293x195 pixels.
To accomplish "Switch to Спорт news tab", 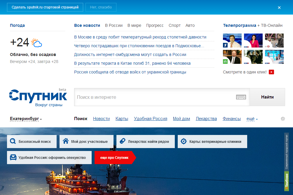I will pyautogui.click(x=175, y=25).
